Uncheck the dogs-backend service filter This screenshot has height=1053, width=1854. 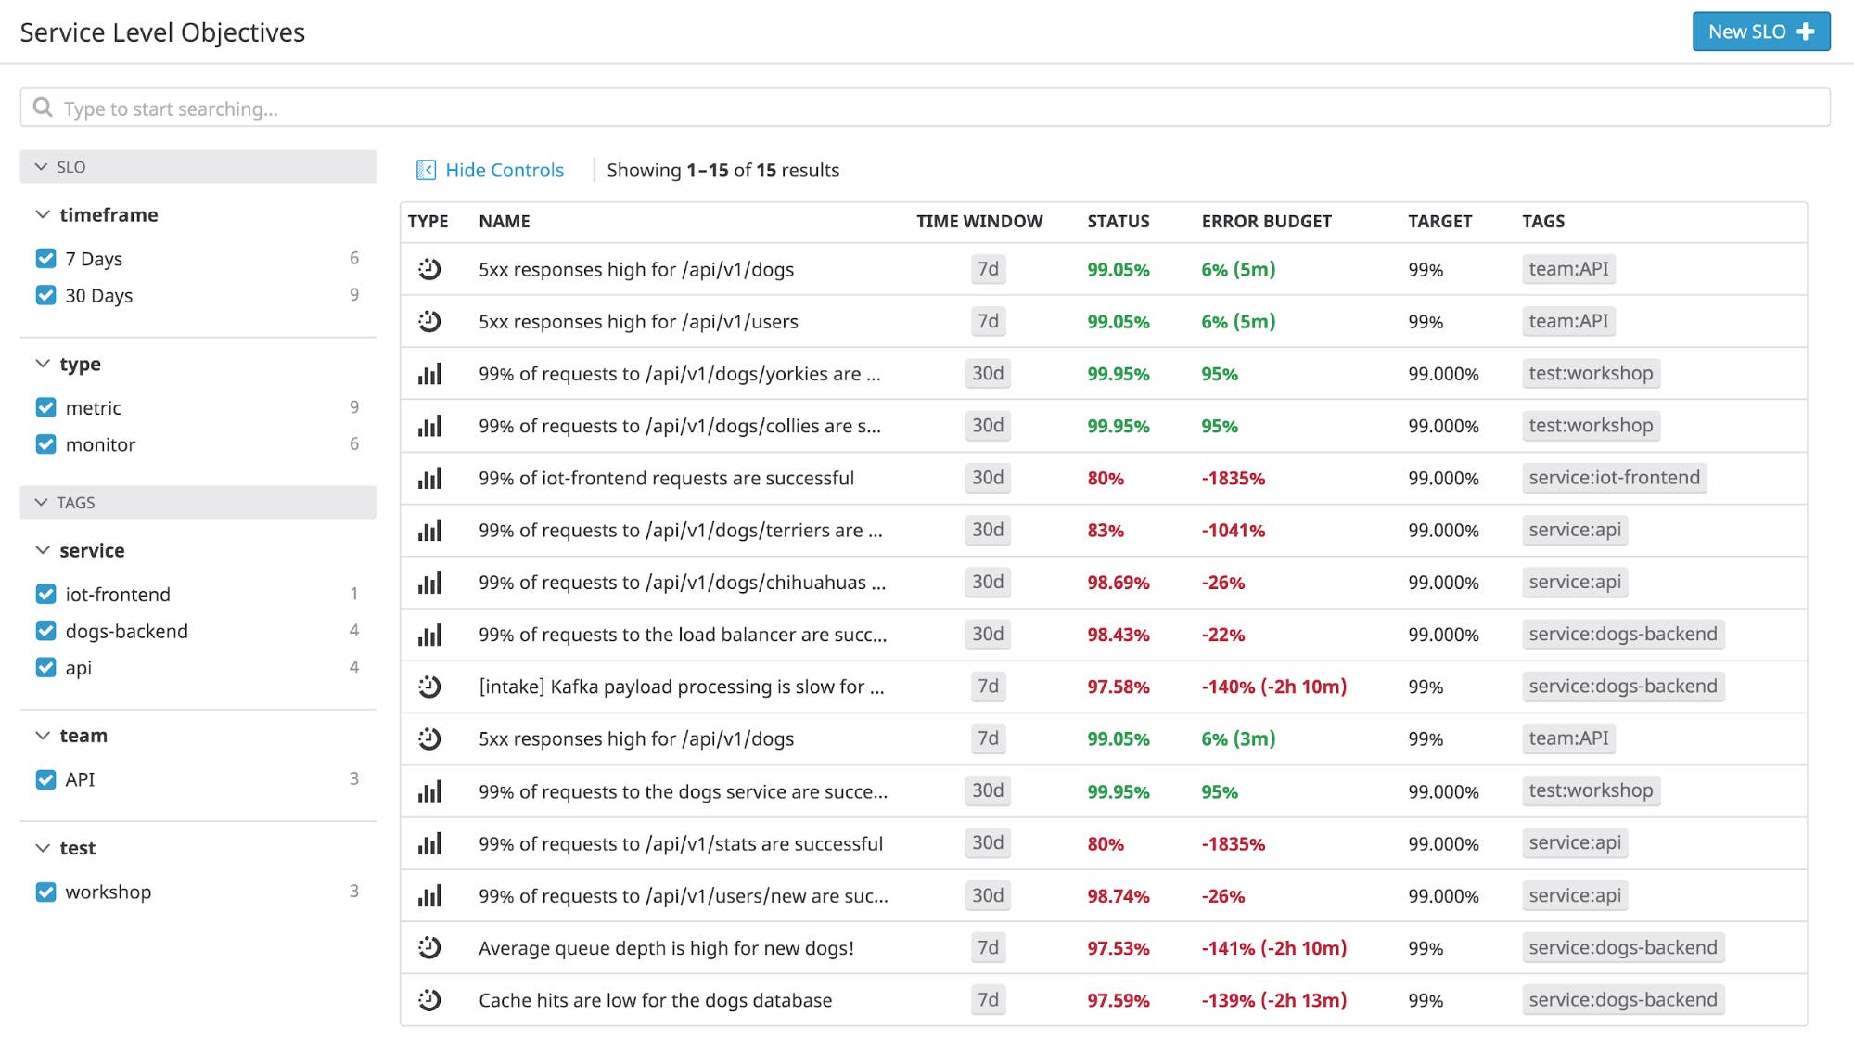click(x=46, y=631)
